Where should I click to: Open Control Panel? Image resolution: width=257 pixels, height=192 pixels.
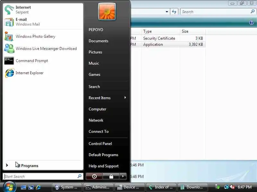[100, 143]
